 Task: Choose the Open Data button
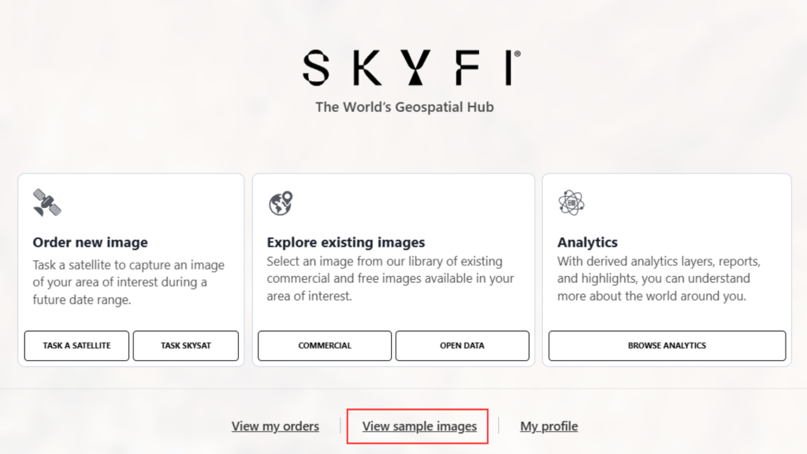462,346
